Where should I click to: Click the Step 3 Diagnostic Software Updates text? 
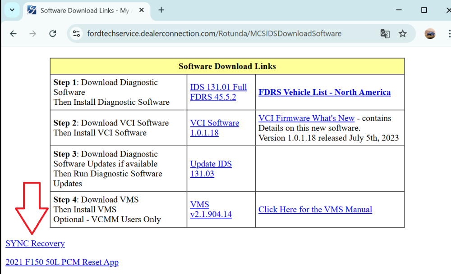(x=108, y=169)
